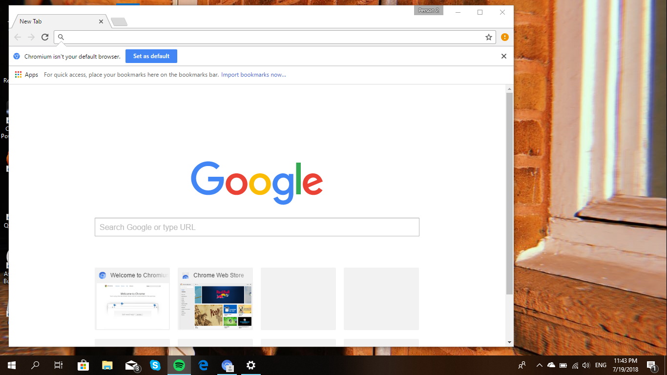Open Skype from the taskbar
This screenshot has height=375, width=667.
pos(155,365)
